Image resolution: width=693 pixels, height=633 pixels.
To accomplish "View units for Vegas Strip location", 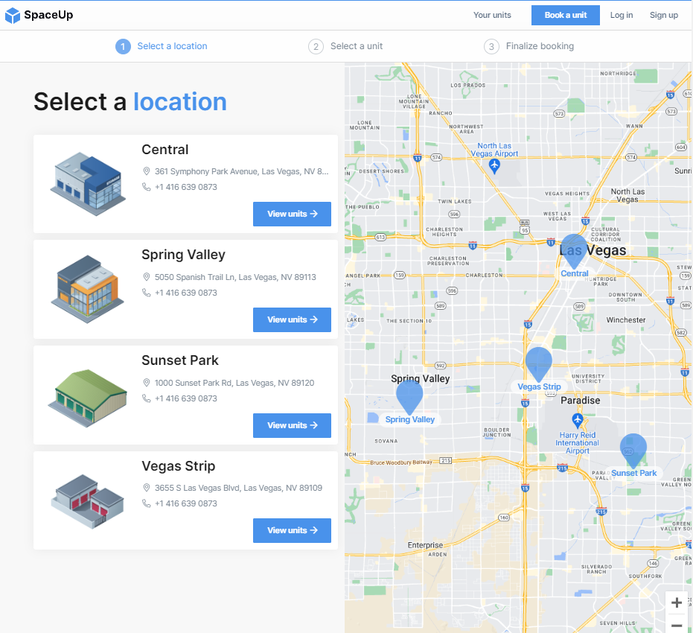I will [x=292, y=530].
